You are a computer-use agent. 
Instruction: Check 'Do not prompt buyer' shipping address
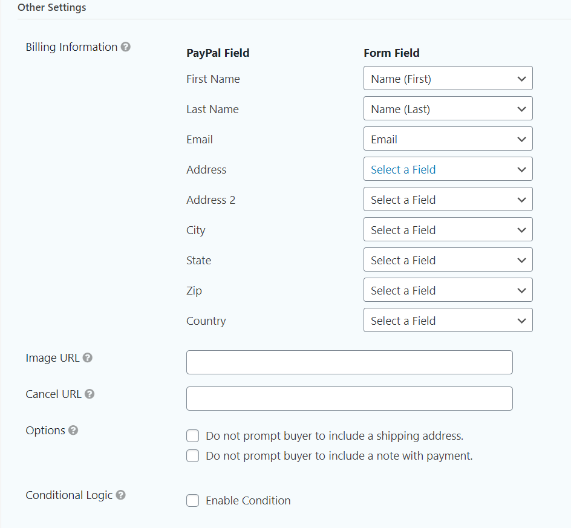193,436
